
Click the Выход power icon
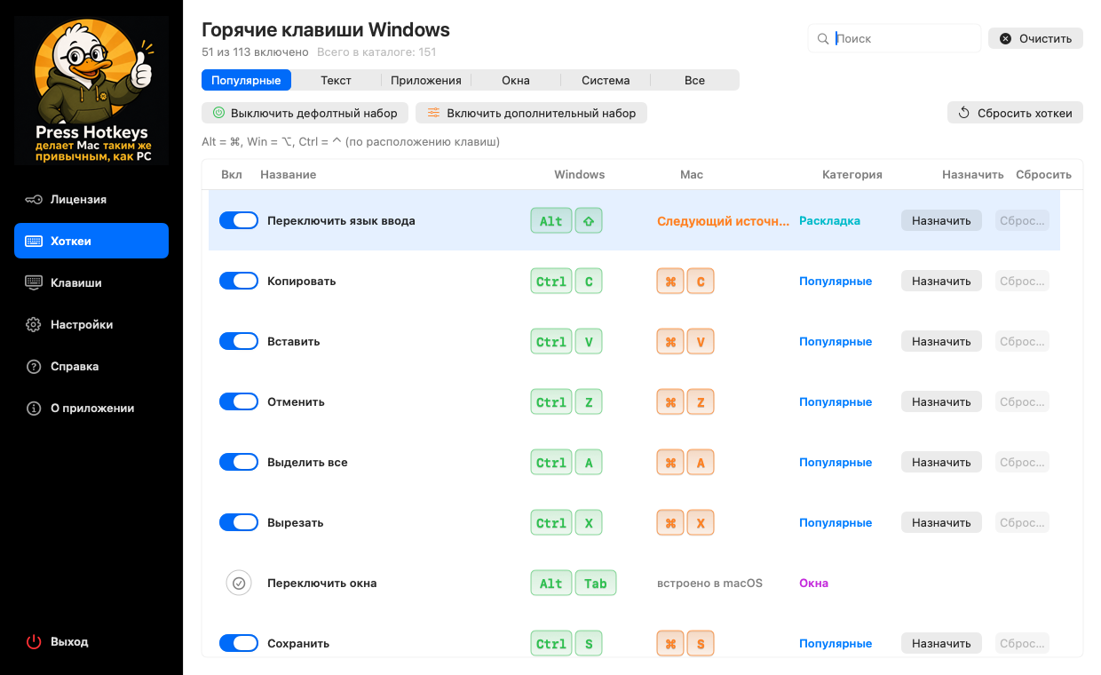34,641
